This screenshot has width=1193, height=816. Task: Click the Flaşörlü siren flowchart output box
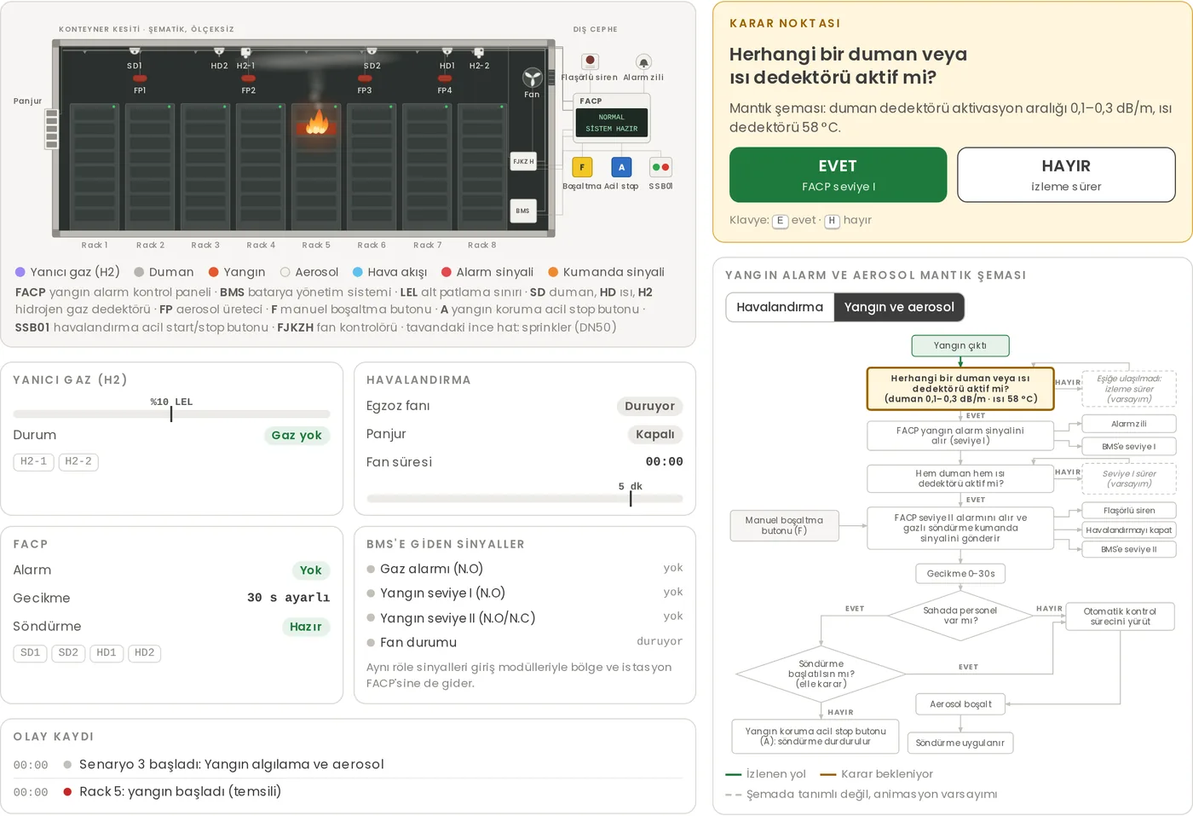1129,511
